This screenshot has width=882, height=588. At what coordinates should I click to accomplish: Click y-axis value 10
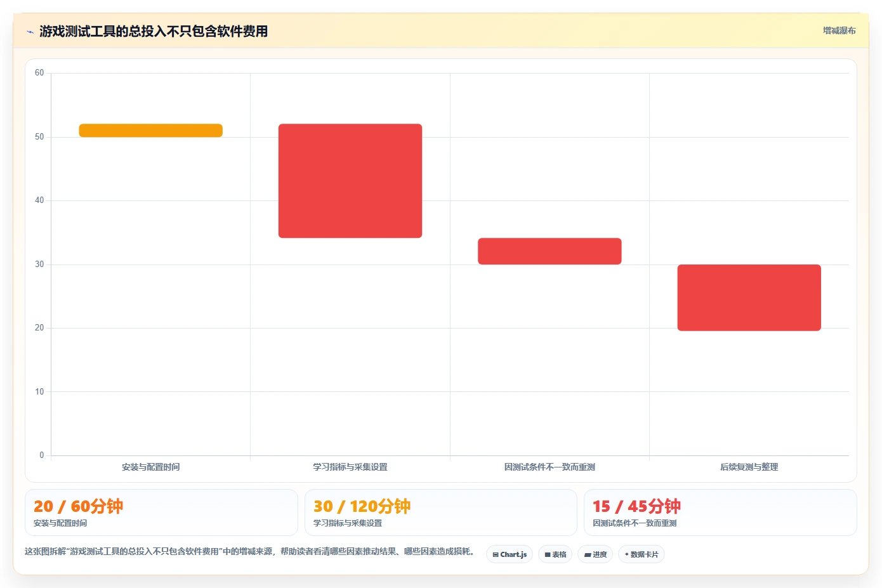[39, 392]
